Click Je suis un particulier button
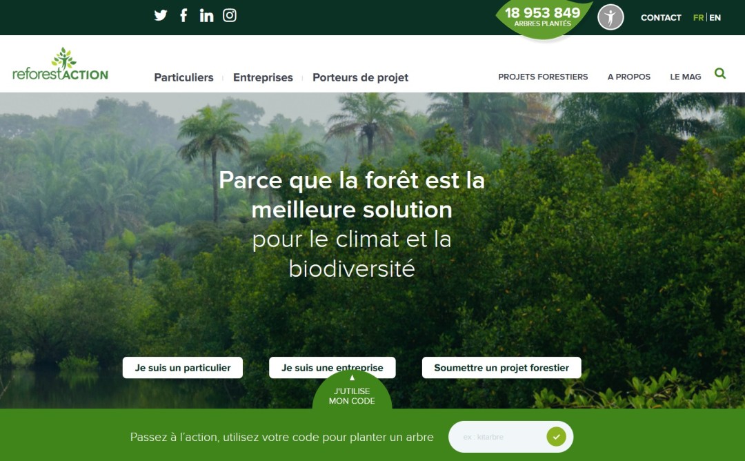Viewport: 745px width, 461px height. (182, 368)
